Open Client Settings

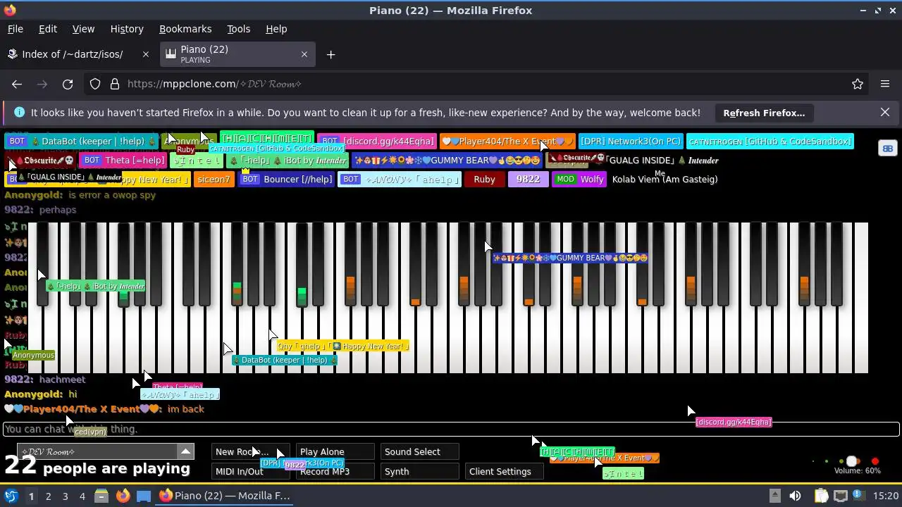504,472
